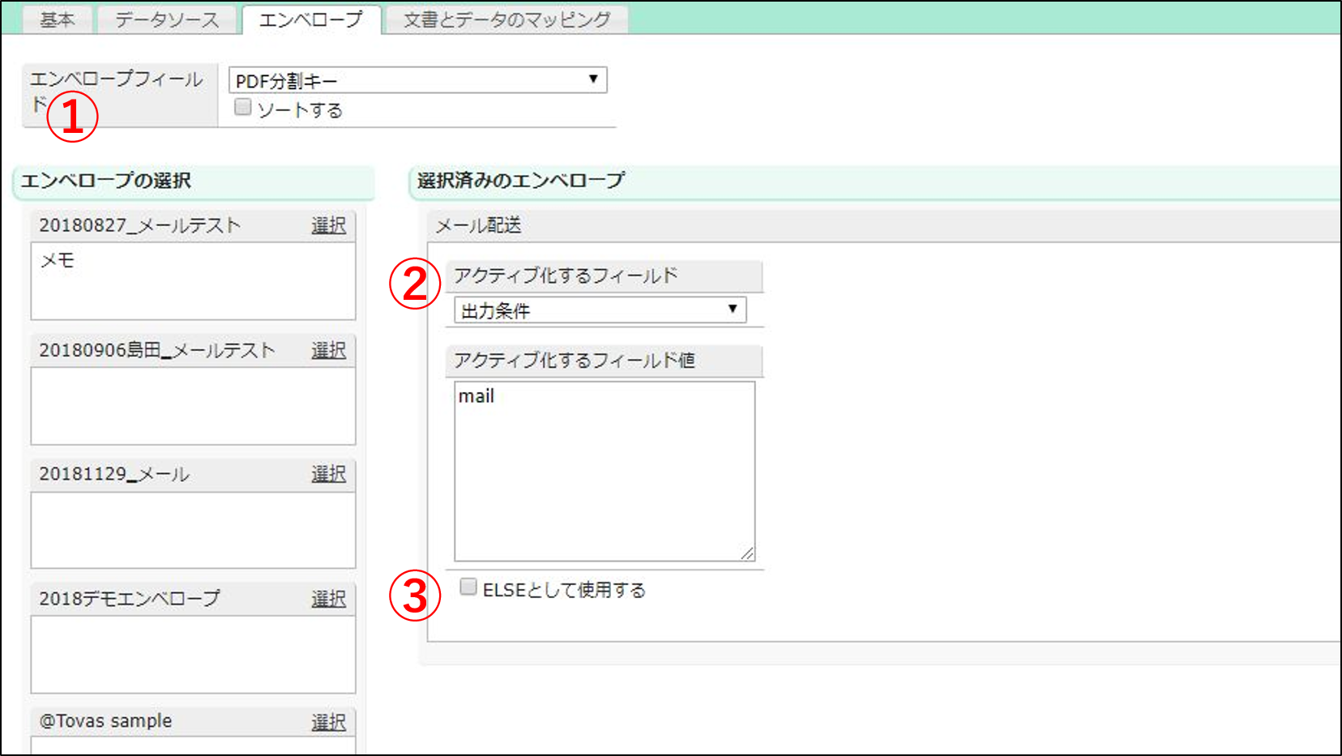This screenshot has width=1342, height=756.
Task: Click the red circled number 3 marker
Action: (x=414, y=596)
